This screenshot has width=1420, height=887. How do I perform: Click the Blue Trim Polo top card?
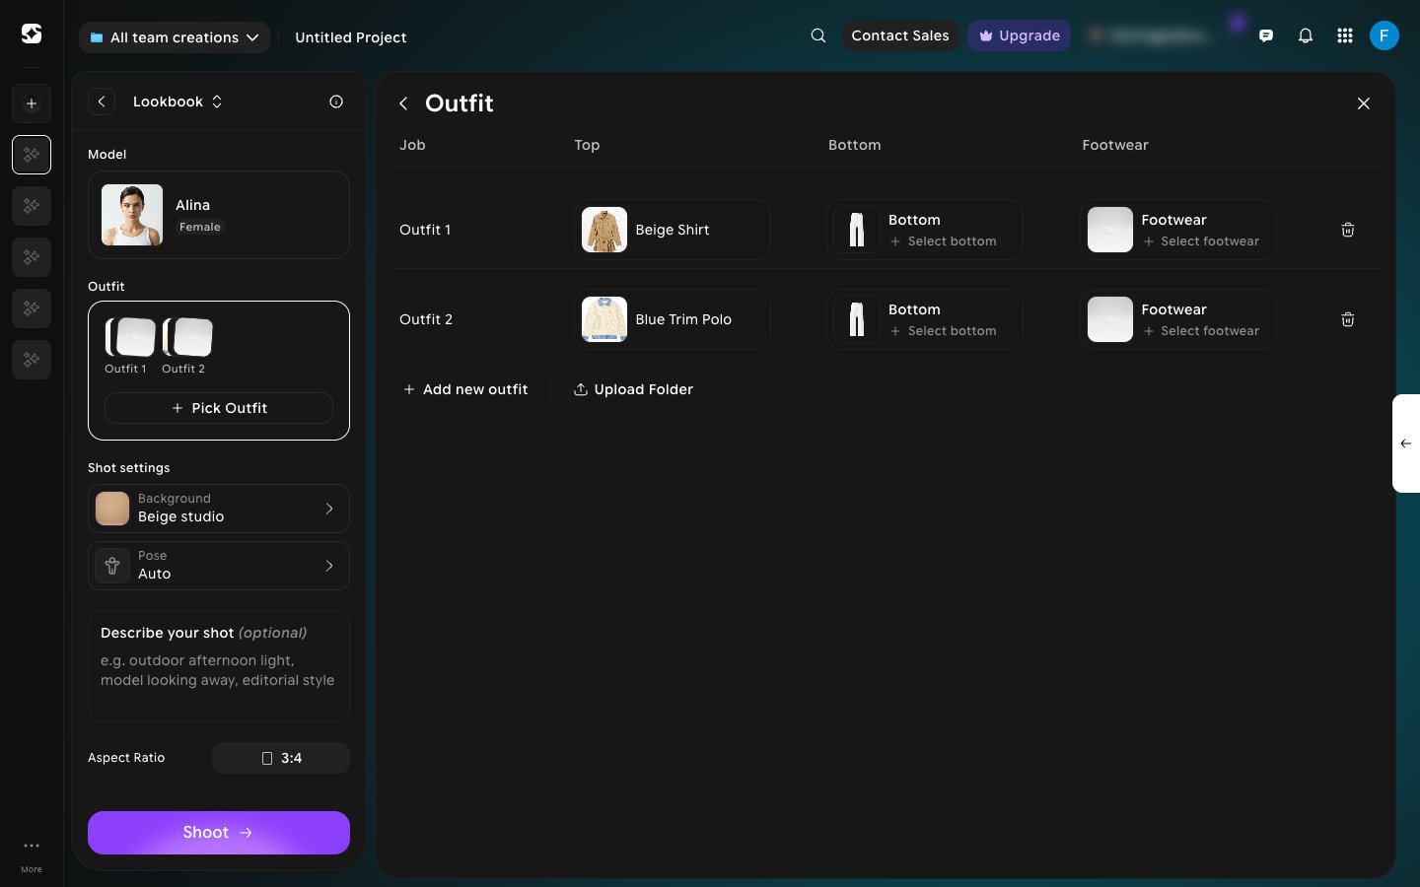673,319
